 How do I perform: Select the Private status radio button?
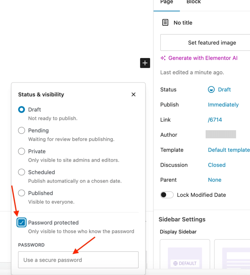pos(22,151)
